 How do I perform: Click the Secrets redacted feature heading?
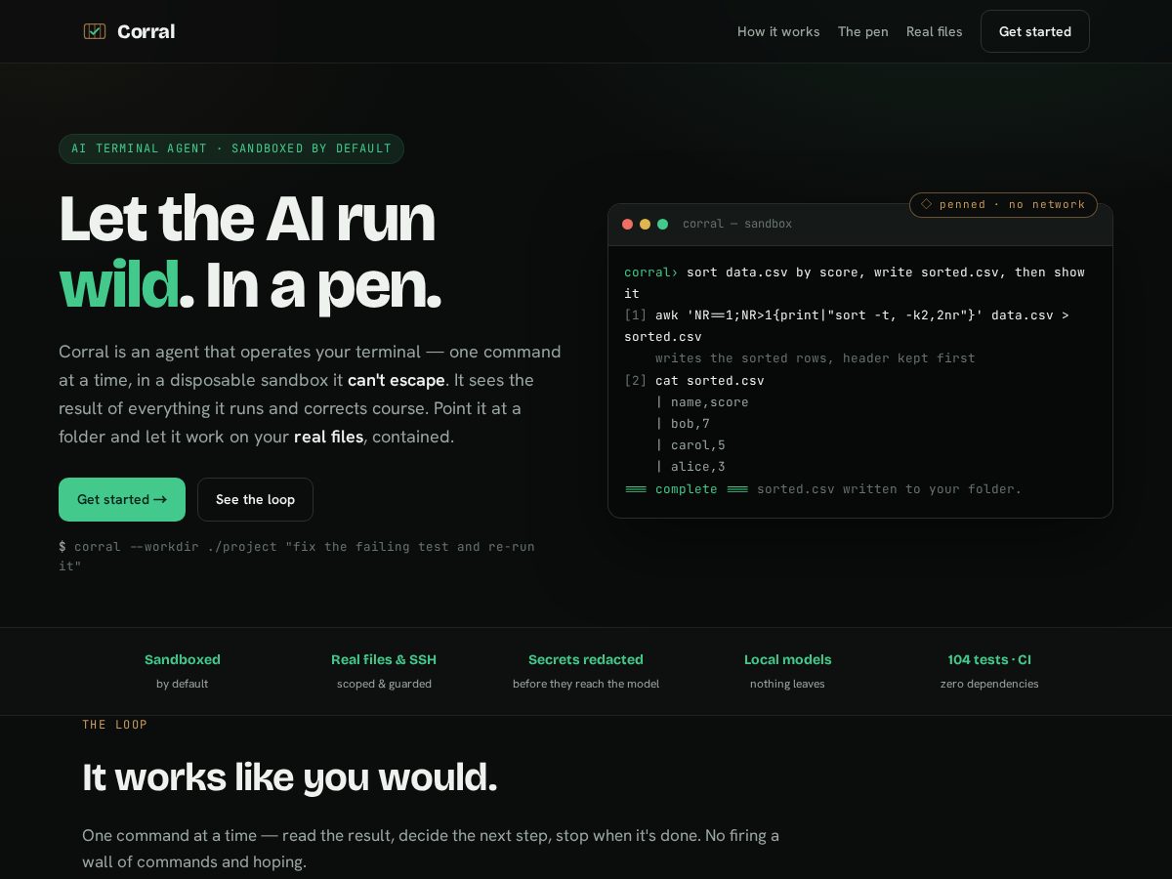coord(586,659)
